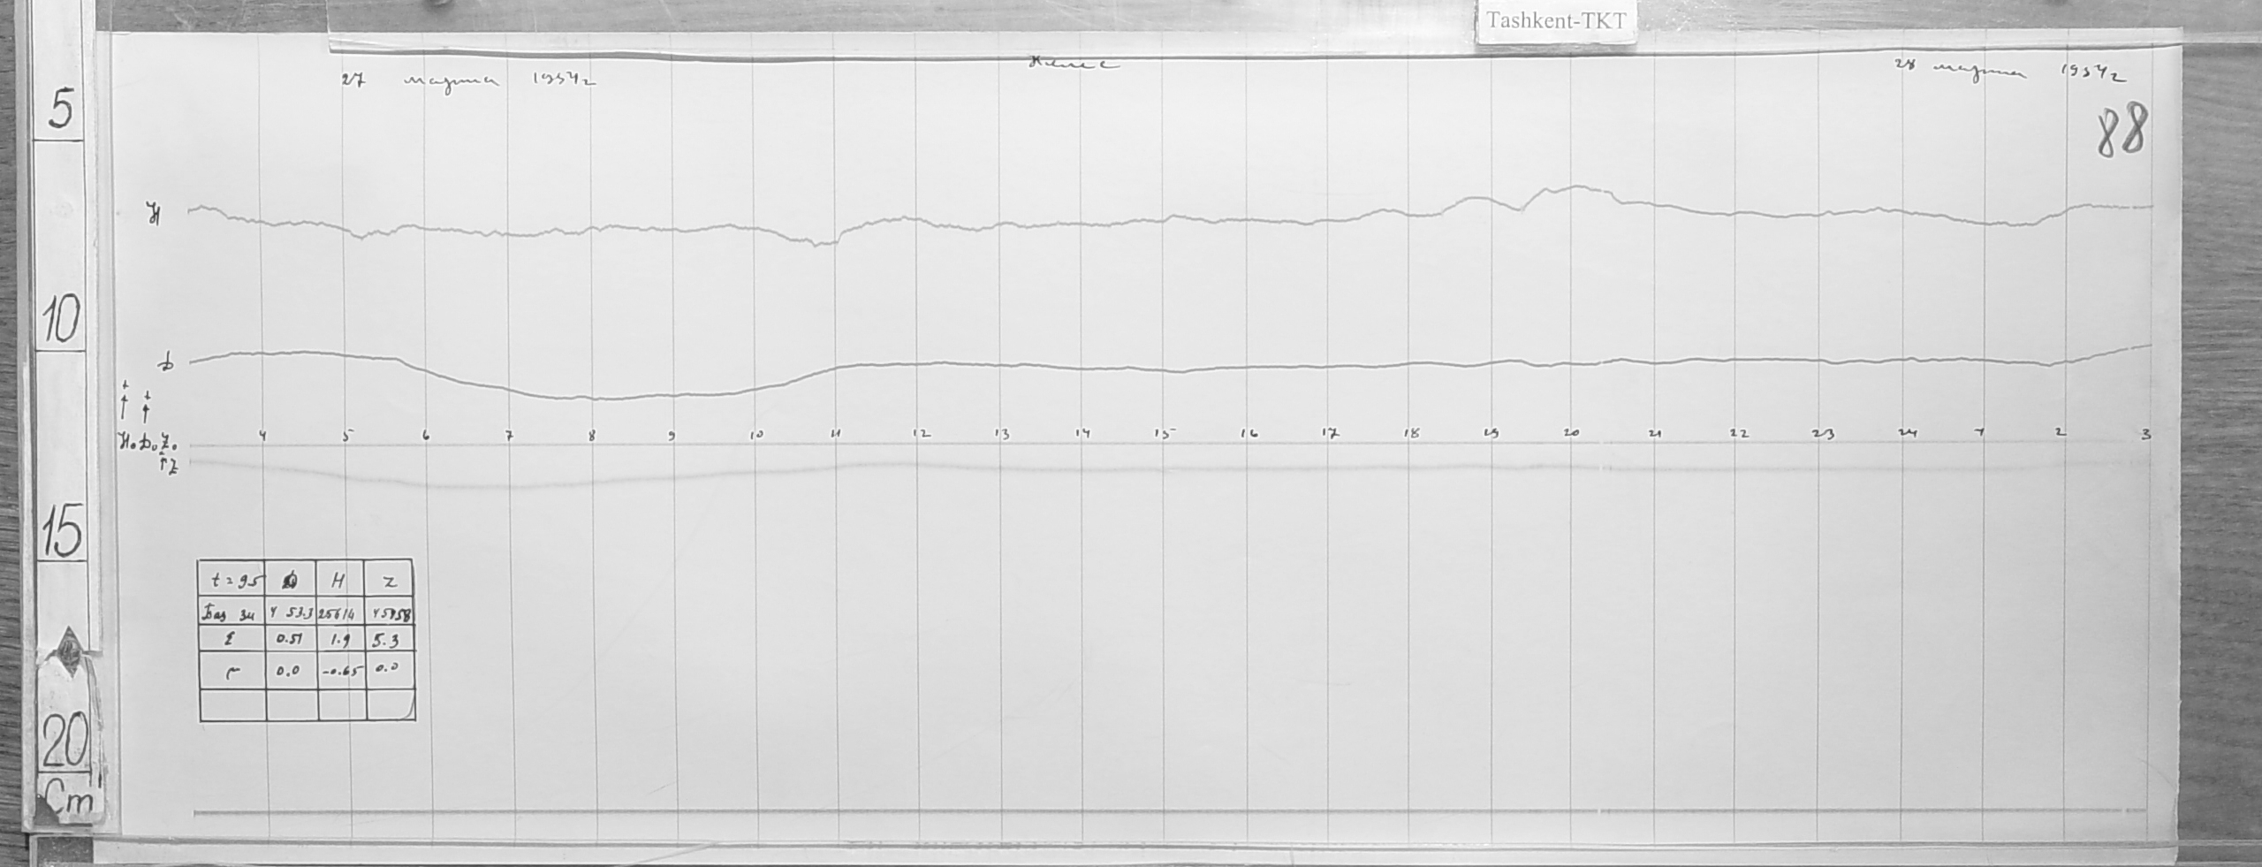
Task: Click the 5.3 value in table
Action: point(389,638)
